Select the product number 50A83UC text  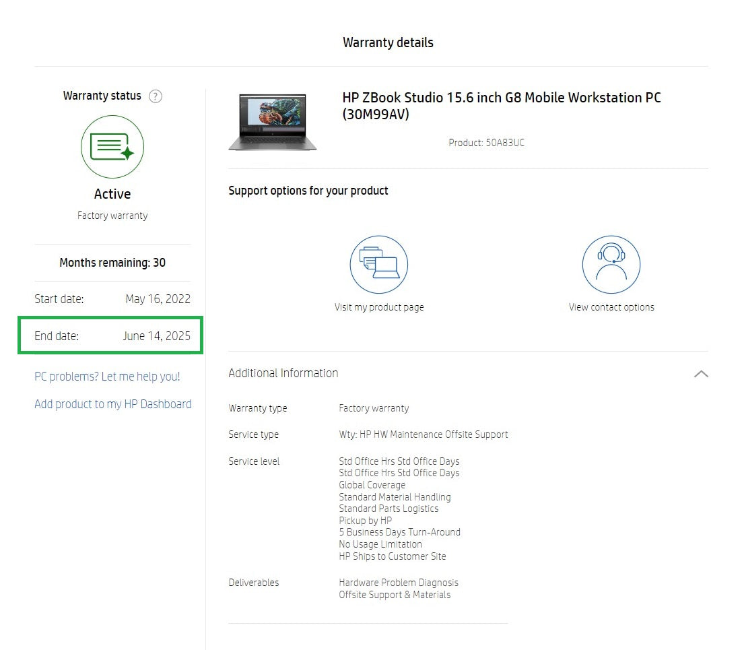[487, 143]
